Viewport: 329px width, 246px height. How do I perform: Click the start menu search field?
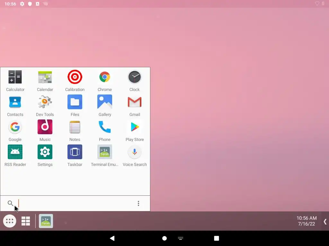pyautogui.click(x=76, y=203)
